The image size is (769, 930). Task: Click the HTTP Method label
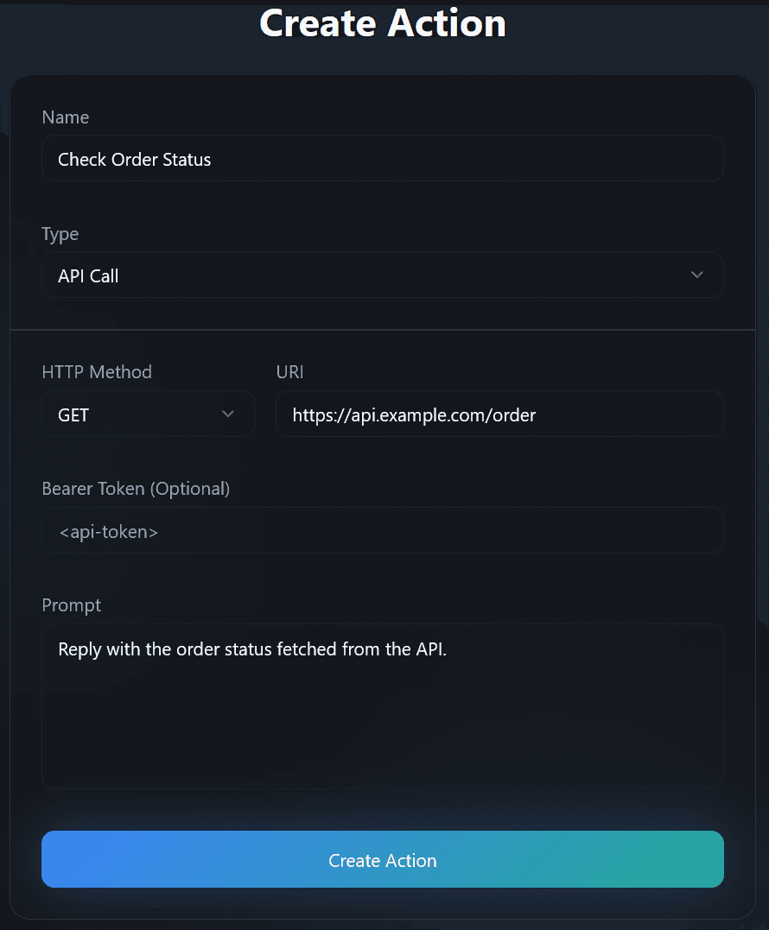coord(96,371)
